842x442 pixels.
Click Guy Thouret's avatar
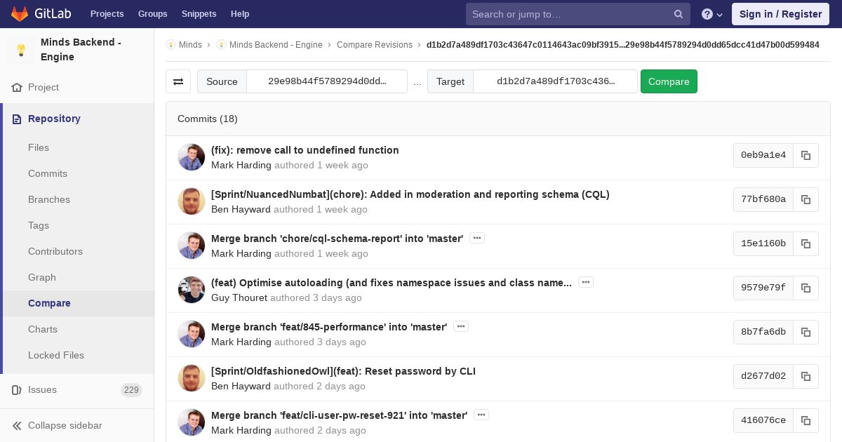click(x=192, y=290)
